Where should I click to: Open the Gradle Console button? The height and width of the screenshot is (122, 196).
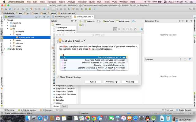(x=184, y=110)
